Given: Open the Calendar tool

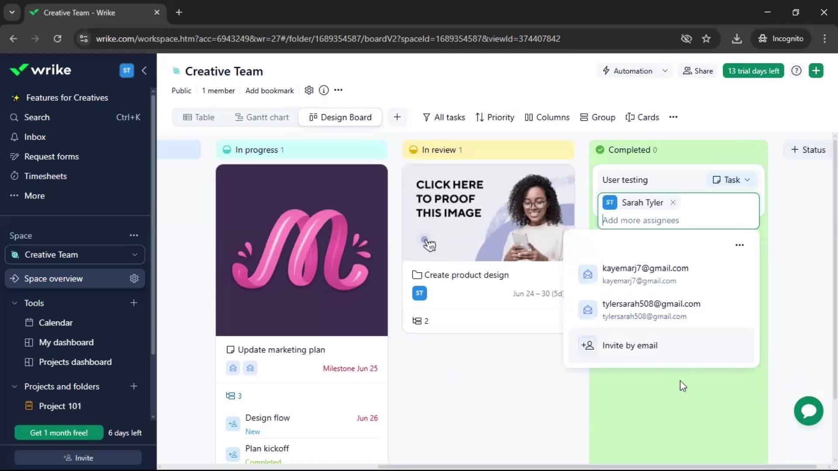Looking at the screenshot, I should pyautogui.click(x=55, y=323).
